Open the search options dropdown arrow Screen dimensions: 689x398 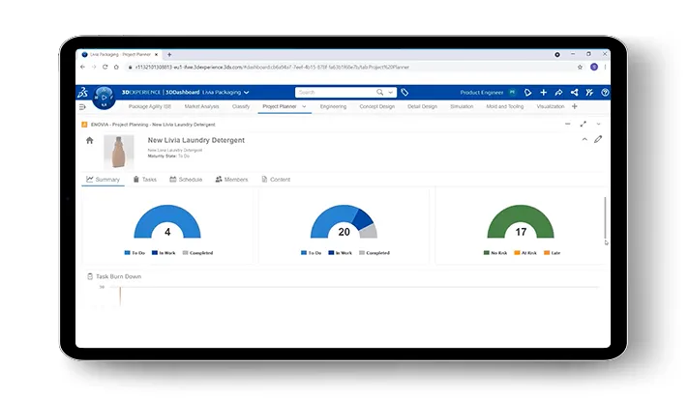pos(390,92)
